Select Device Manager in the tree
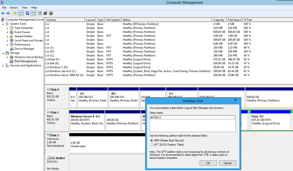Screen dimensions: 293x171 (24, 49)
